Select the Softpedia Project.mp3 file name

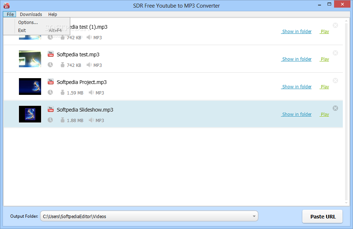[x=82, y=83]
